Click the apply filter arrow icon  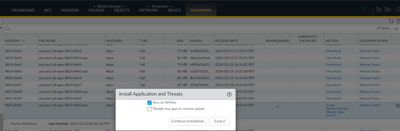point(395,29)
